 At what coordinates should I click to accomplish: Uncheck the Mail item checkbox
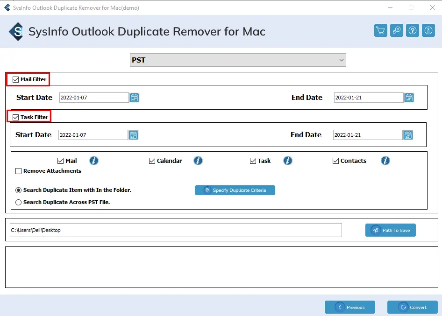pos(60,161)
